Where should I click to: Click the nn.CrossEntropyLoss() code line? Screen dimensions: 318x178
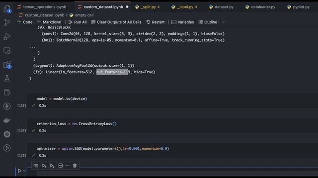pos(77,124)
